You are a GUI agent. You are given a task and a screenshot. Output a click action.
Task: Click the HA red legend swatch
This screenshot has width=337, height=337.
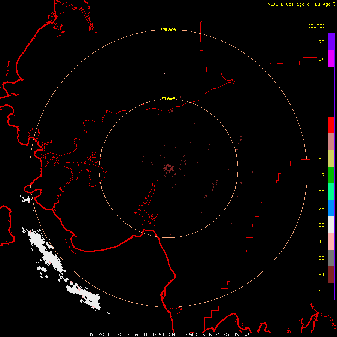tap(331, 125)
